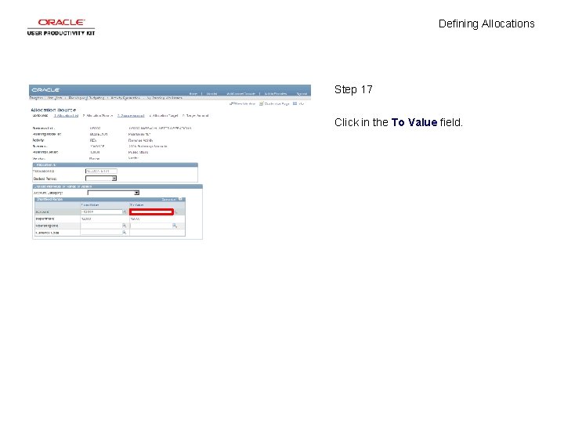The height and width of the screenshot is (423, 564).
Task: Click the New Window link
Action: [243, 103]
